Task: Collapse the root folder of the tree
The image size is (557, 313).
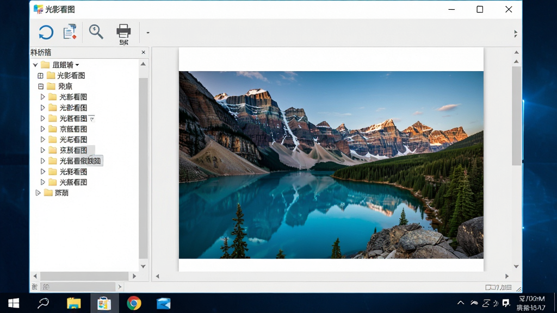Action: pos(35,65)
